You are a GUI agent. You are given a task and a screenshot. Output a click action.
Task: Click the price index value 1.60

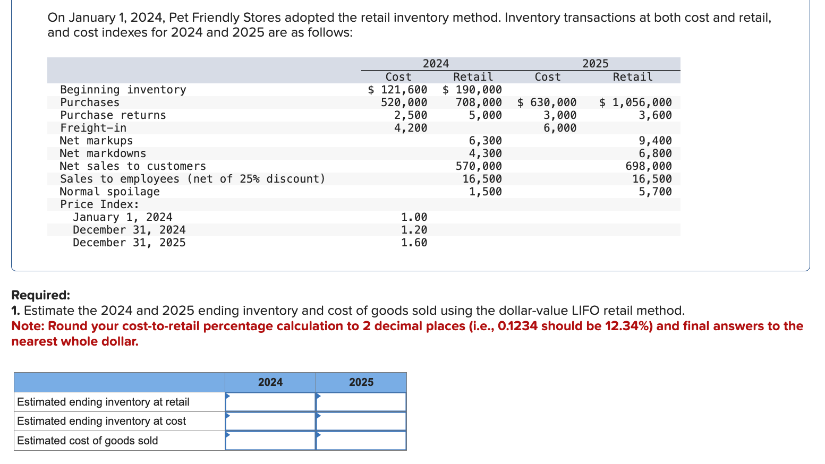tap(414, 243)
